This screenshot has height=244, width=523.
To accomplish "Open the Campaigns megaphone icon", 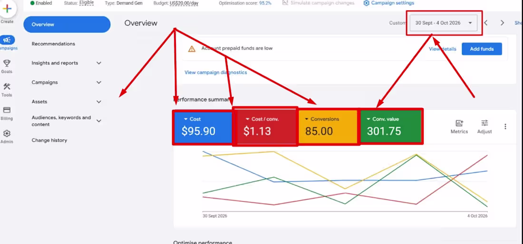I will click(7, 40).
